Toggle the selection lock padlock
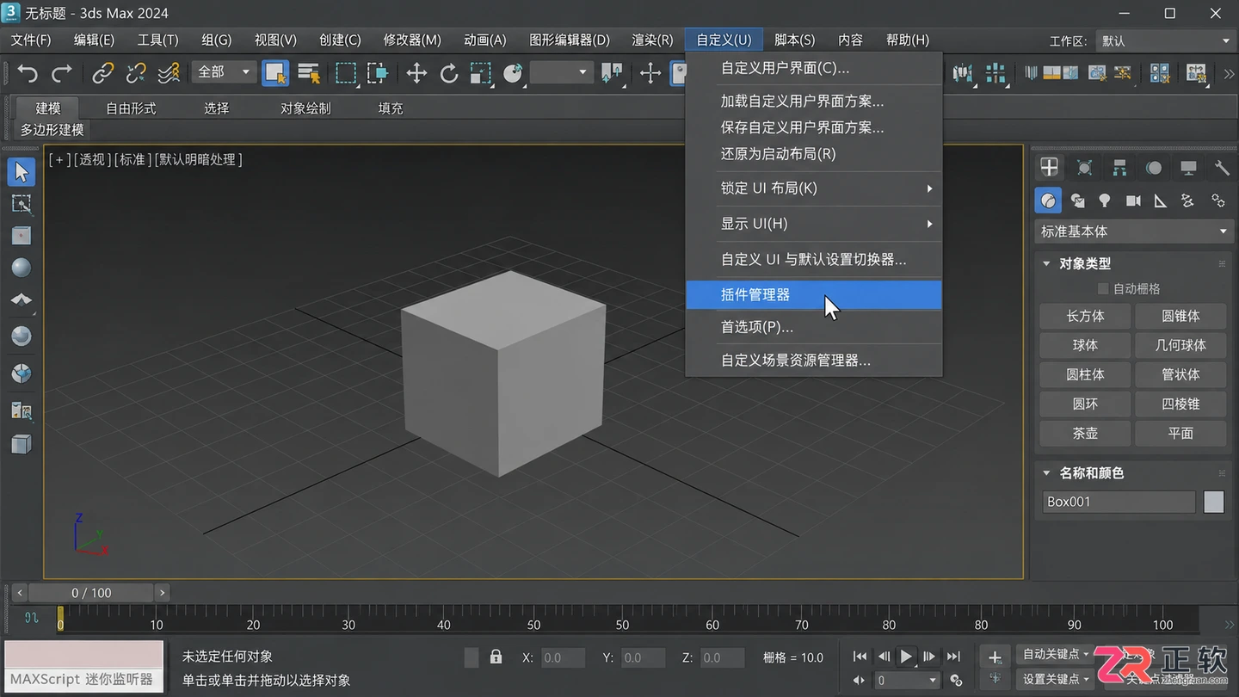The width and height of the screenshot is (1239, 697). pos(496,657)
